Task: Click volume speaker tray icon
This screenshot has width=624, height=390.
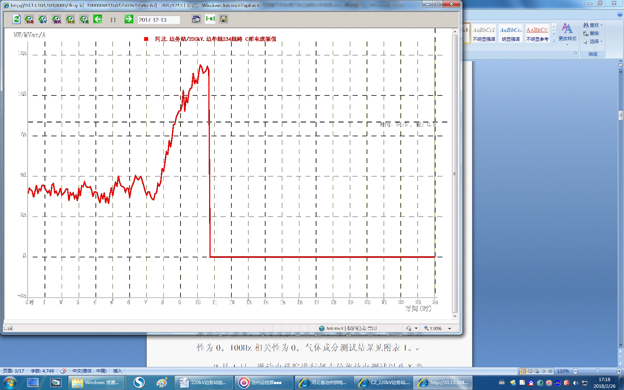Action: pyautogui.click(x=575, y=383)
